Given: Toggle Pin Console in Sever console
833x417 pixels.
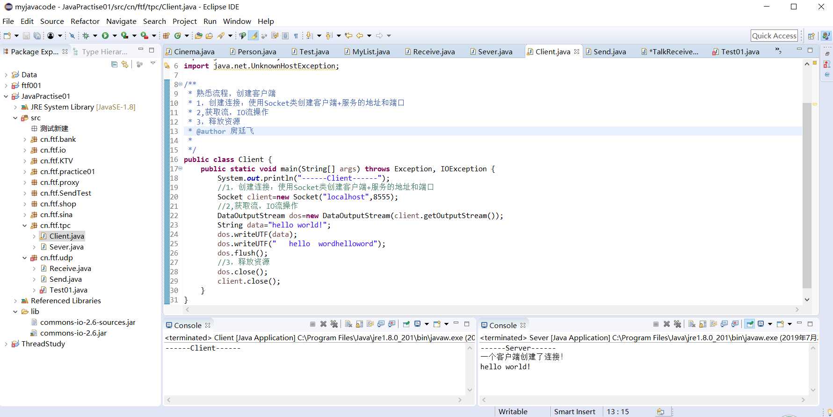Looking at the screenshot, I should tap(750, 324).
